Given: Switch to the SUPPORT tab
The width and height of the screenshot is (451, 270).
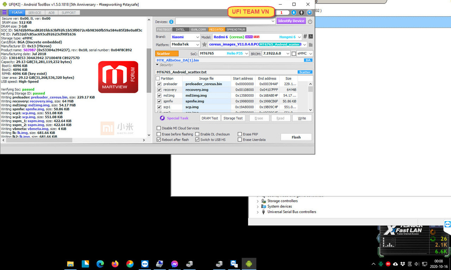Looking at the screenshot, I should tap(69, 13).
